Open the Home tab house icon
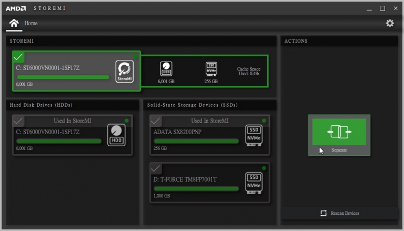Viewport: 404px width, 231px height. click(x=14, y=23)
